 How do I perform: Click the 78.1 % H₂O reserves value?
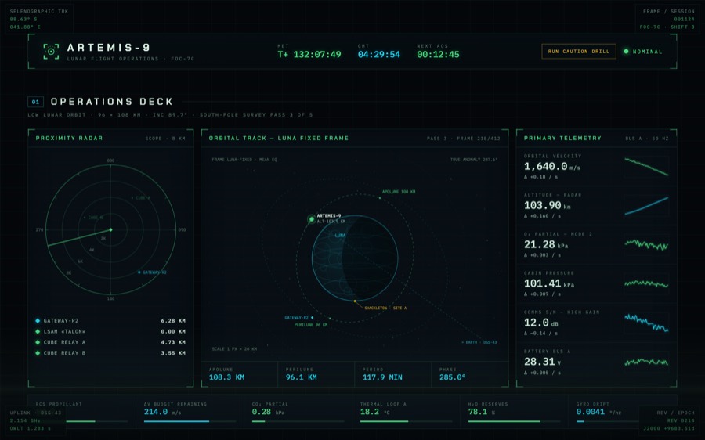481,412
